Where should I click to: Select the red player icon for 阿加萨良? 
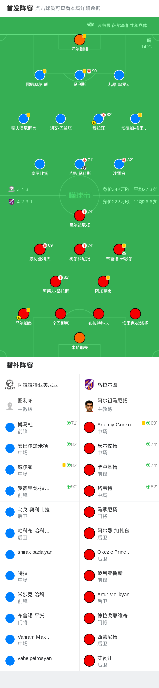coord(103,282)
